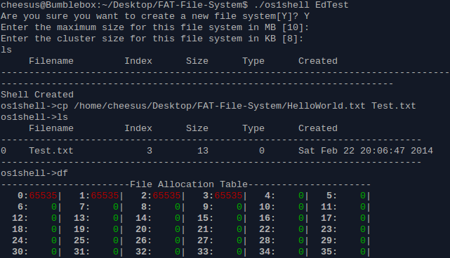Viewport: 450px width, 258px height.
Task: Click red 65535 value at entry 3
Action: pos(228,196)
